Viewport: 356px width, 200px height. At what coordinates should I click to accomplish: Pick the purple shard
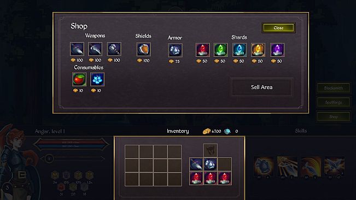[x=277, y=50]
